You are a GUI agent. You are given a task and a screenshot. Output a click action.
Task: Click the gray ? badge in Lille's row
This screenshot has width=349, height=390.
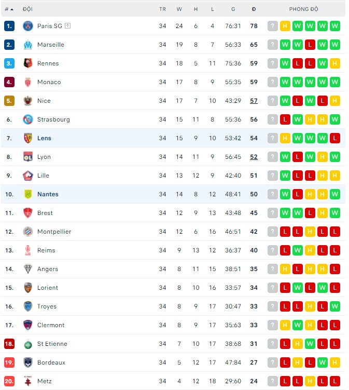273,176
